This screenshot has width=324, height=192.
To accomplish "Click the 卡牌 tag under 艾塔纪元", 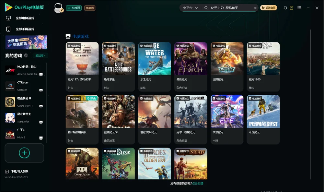I will (215, 140).
